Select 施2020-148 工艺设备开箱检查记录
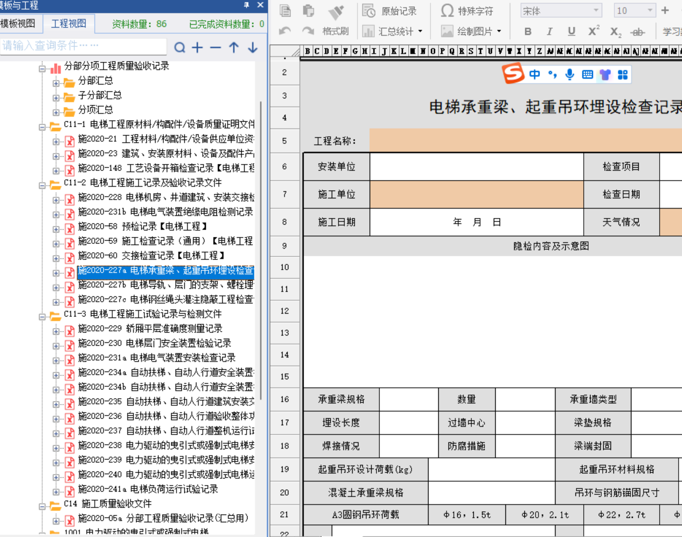The image size is (682, 537). 166,168
